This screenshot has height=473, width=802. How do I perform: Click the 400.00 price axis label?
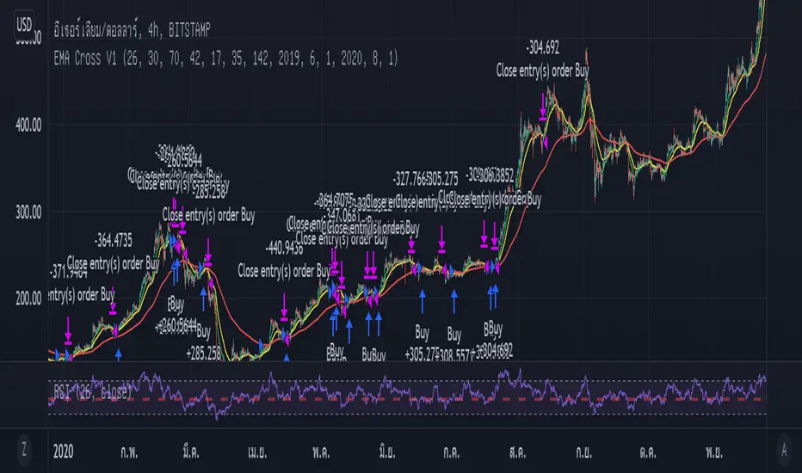click(x=28, y=125)
